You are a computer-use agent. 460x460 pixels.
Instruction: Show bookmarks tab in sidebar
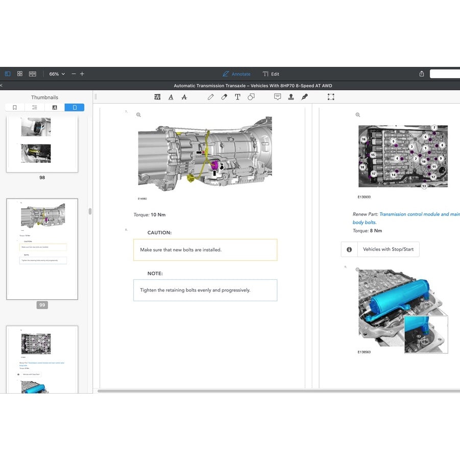15,107
